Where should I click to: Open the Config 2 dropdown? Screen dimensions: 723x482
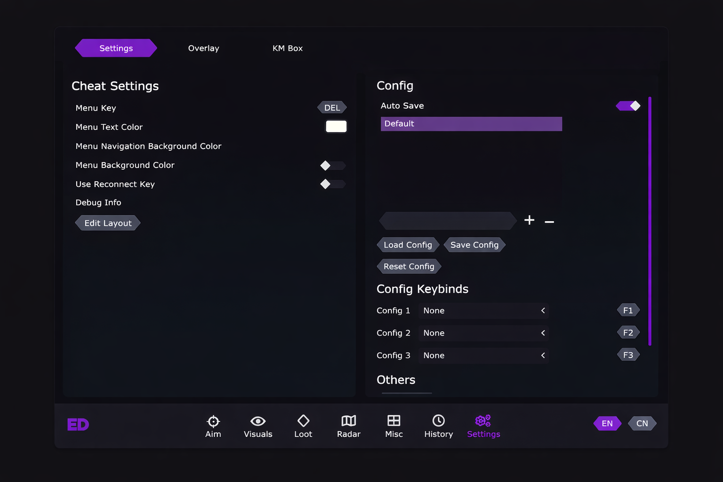tap(483, 333)
